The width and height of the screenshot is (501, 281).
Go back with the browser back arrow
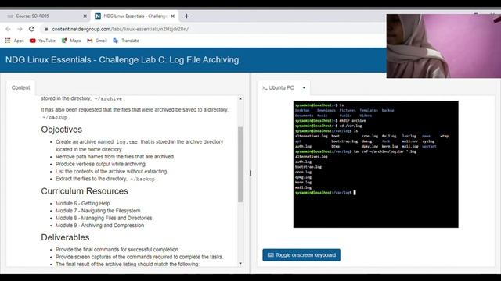tap(8, 29)
